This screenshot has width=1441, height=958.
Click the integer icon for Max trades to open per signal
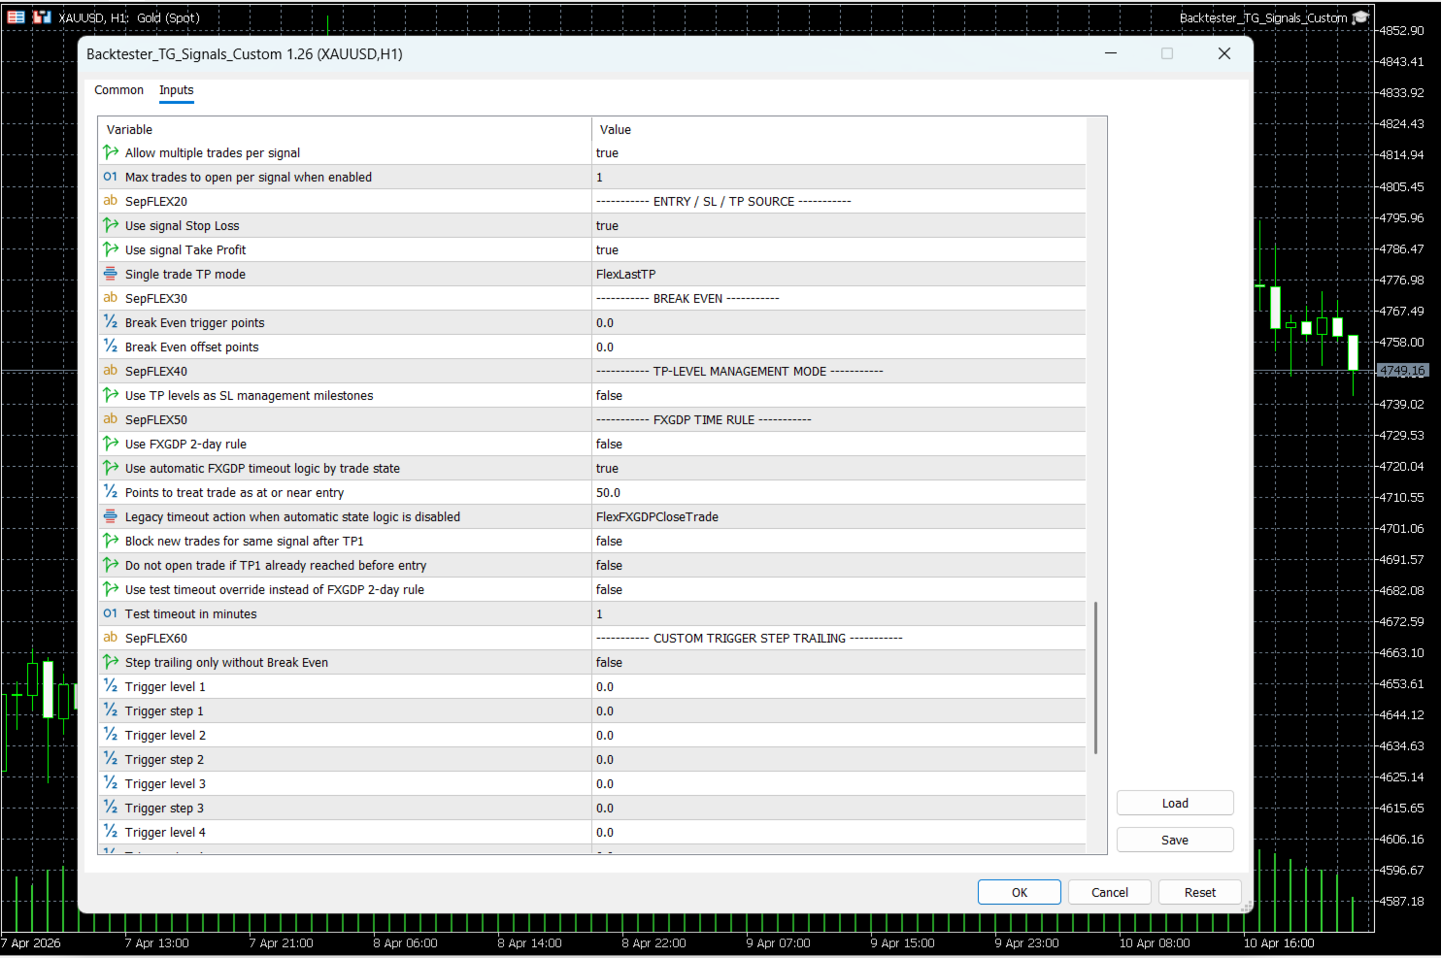pyautogui.click(x=111, y=177)
